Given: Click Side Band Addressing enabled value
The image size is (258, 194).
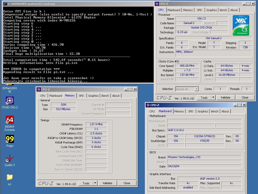Looking at the screenshot, I should [188, 188].
